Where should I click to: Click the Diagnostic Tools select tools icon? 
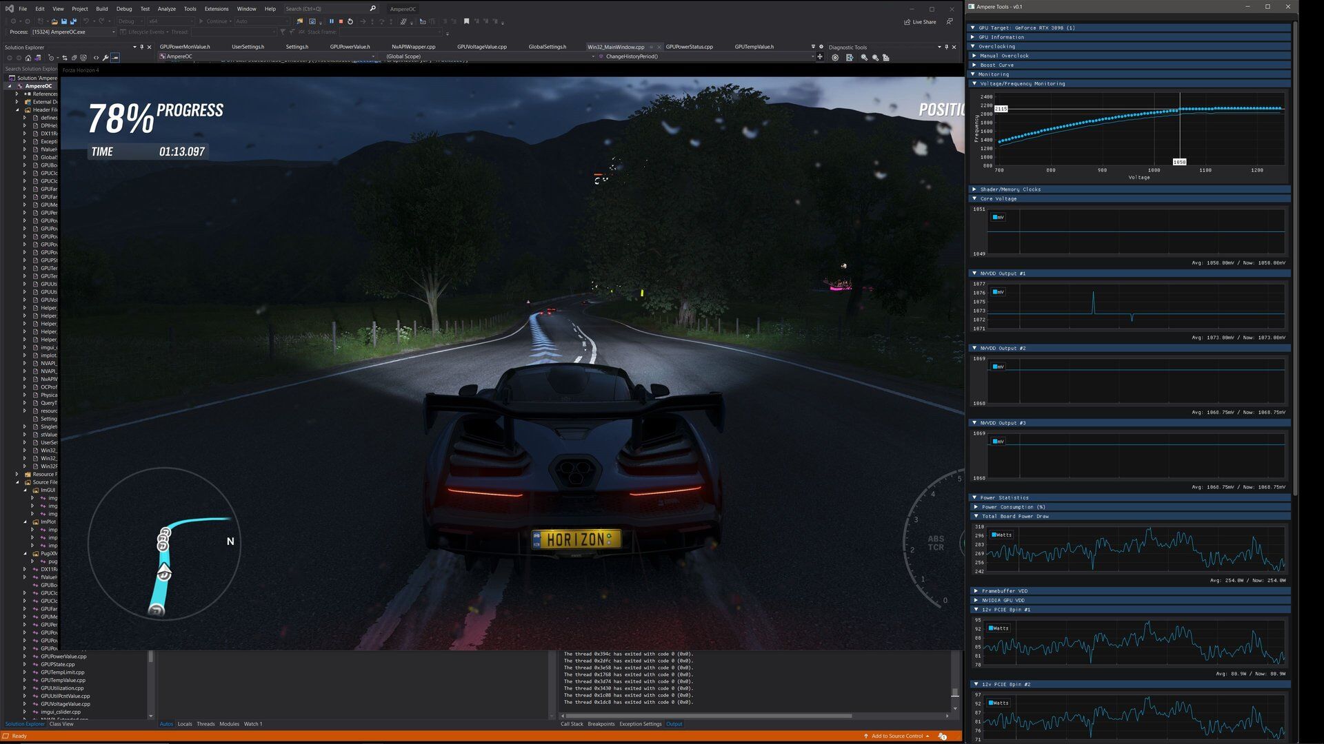850,58
